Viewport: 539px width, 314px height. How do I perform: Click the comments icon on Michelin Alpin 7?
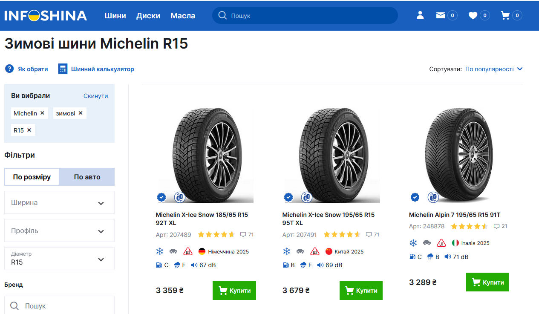(496, 226)
